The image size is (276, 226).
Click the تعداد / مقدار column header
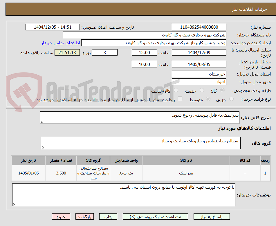click(61, 161)
